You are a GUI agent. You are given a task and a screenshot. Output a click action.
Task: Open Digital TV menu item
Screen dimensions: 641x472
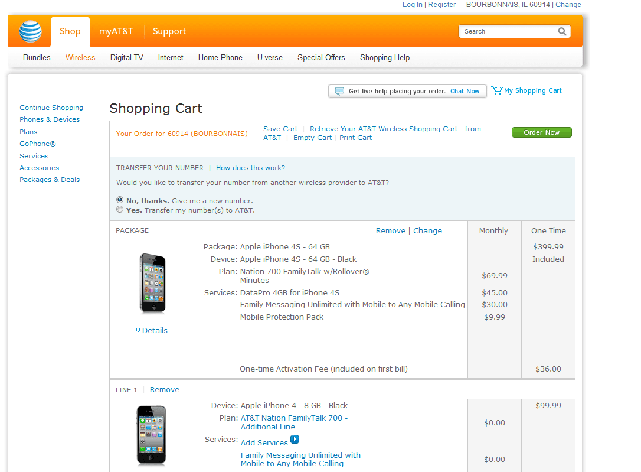(x=126, y=57)
